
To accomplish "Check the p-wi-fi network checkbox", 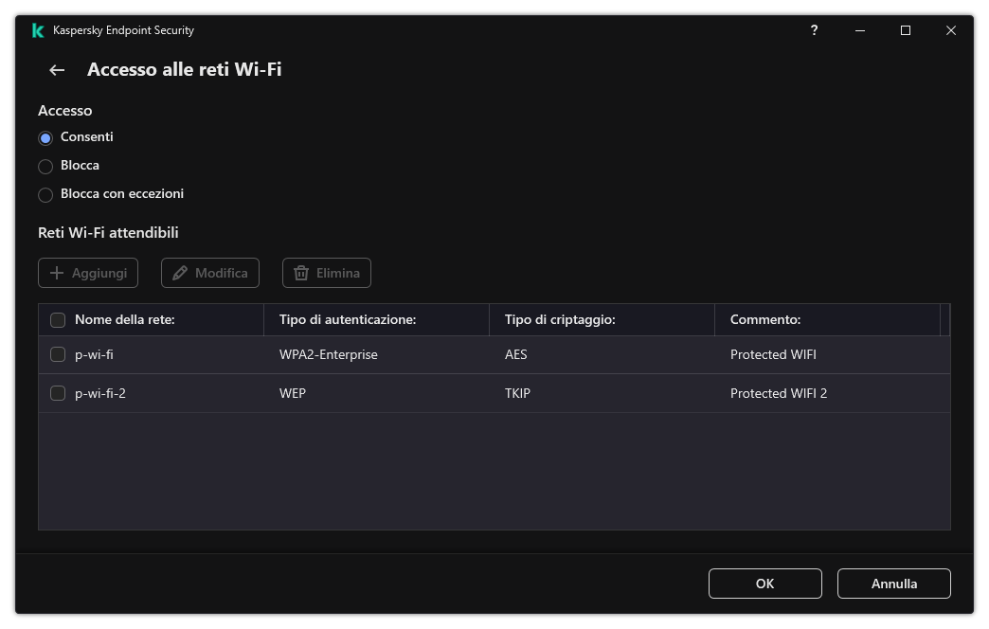I will tap(58, 355).
